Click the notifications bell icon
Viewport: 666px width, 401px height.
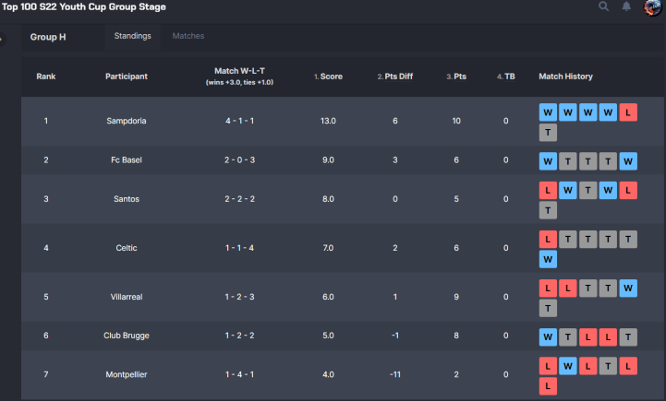tap(627, 6)
